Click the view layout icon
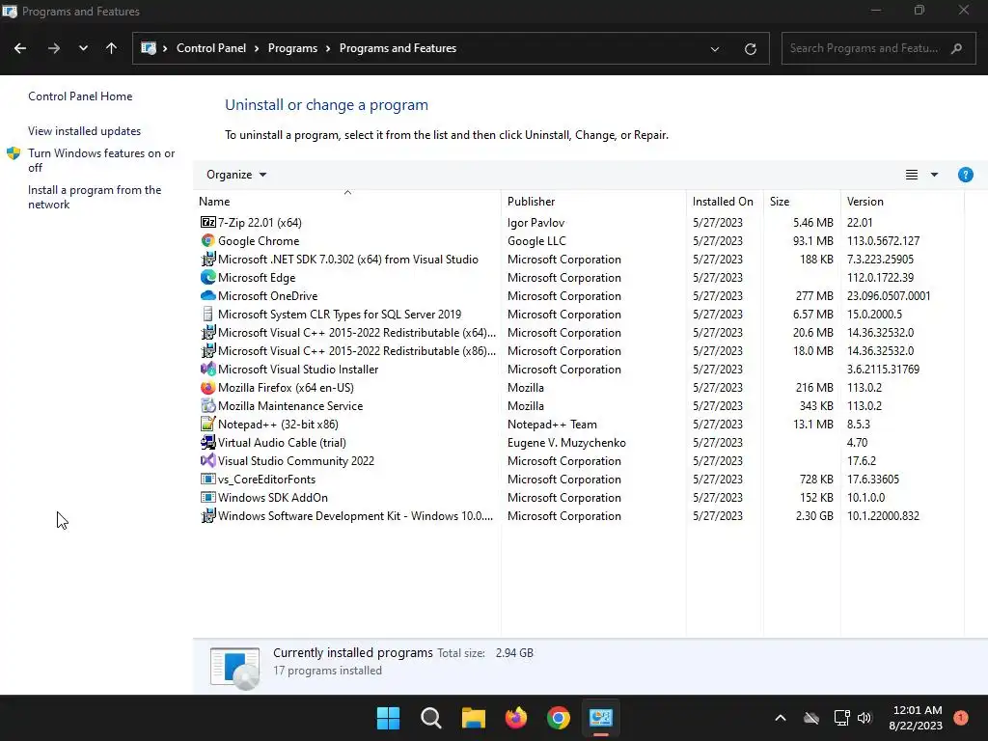The height and width of the screenshot is (741, 988). coord(911,175)
